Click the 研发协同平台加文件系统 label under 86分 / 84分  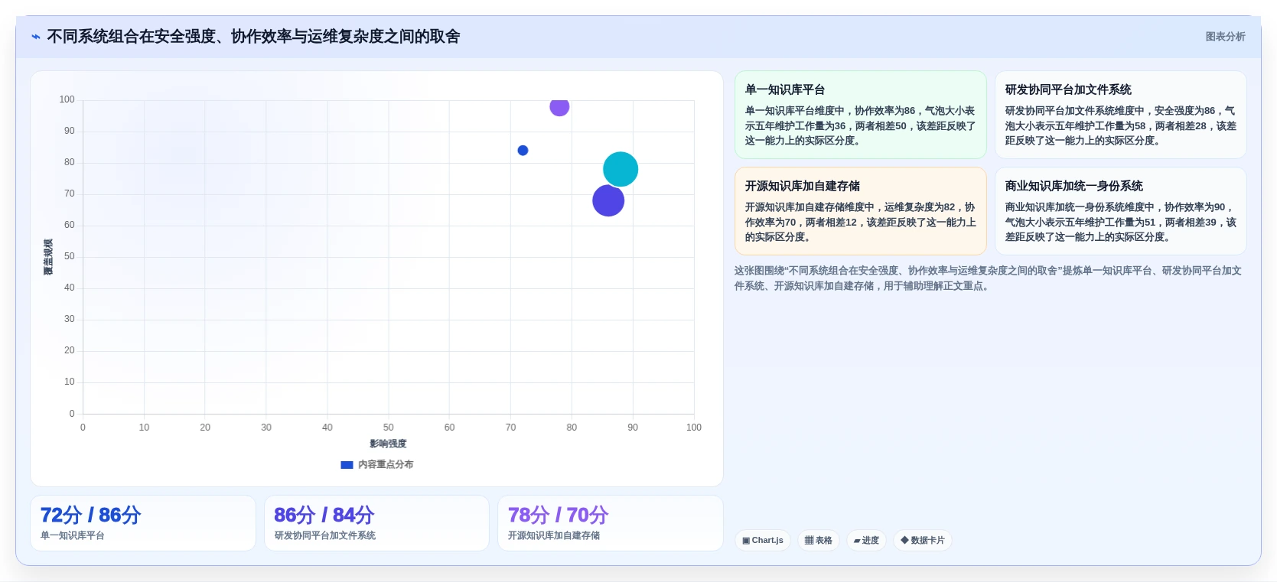pos(325,536)
